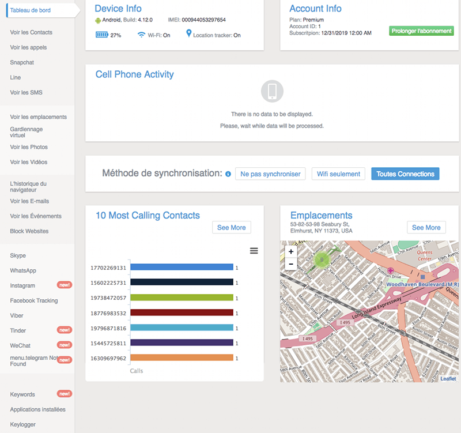
Task: Open Voir les Contacts in sidebar
Action: pyautogui.click(x=31, y=32)
